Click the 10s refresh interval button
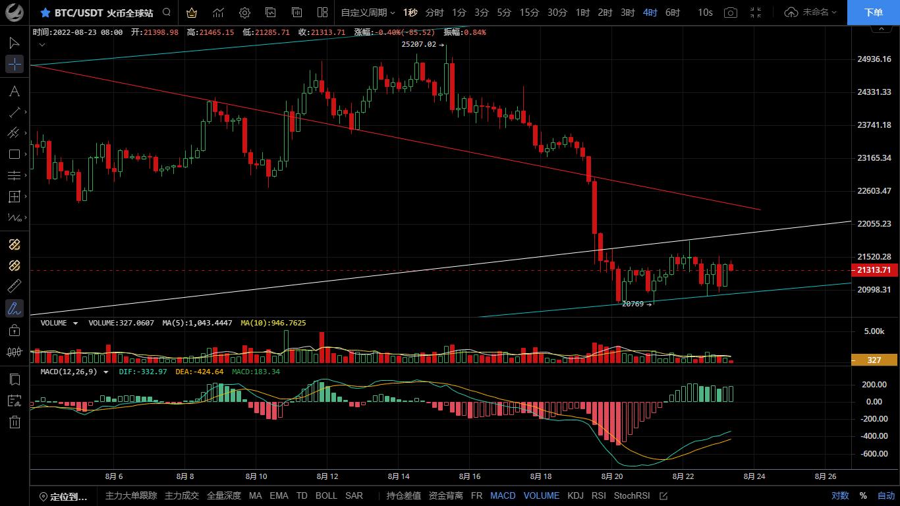This screenshot has width=900, height=506. tap(705, 13)
